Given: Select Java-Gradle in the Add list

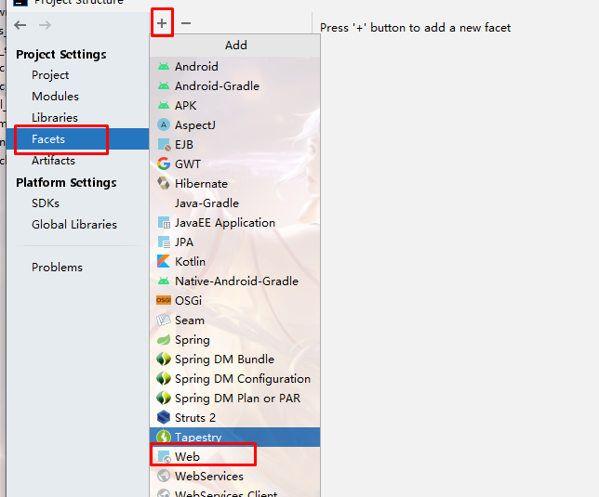Looking at the screenshot, I should pos(235,203).
